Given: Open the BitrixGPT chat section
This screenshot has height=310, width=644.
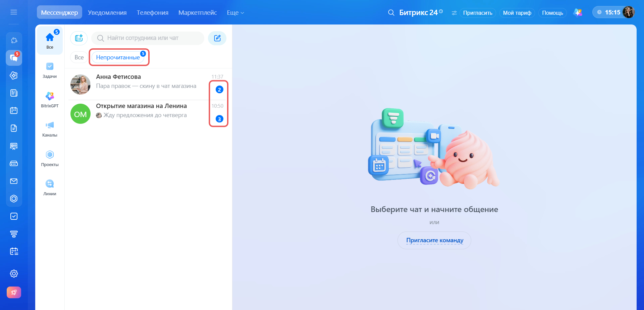Looking at the screenshot, I should coord(50,100).
